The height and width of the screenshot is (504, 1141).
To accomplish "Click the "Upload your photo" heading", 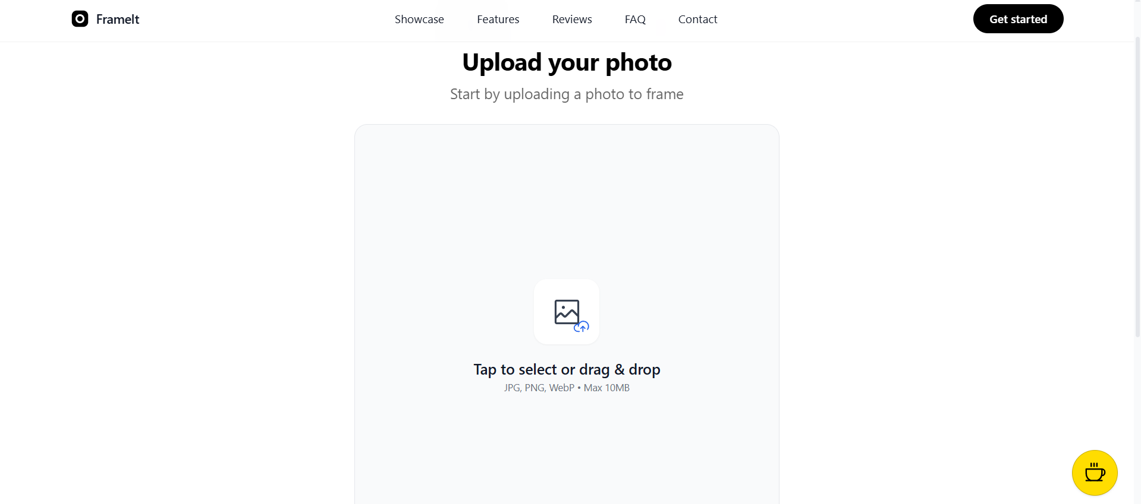I will click(567, 62).
